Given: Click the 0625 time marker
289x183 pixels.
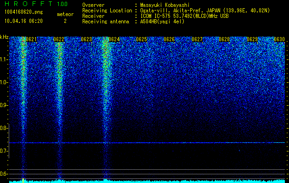Looking at the screenshot, I should click(142, 39).
